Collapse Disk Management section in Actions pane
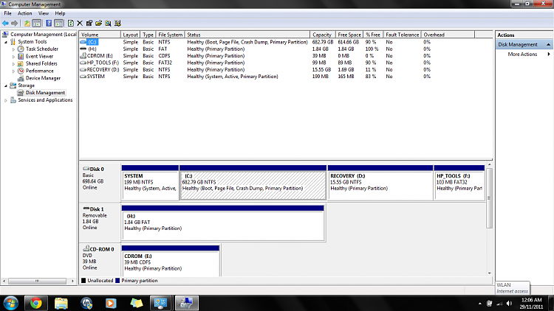The height and width of the screenshot is (311, 554). (548, 44)
